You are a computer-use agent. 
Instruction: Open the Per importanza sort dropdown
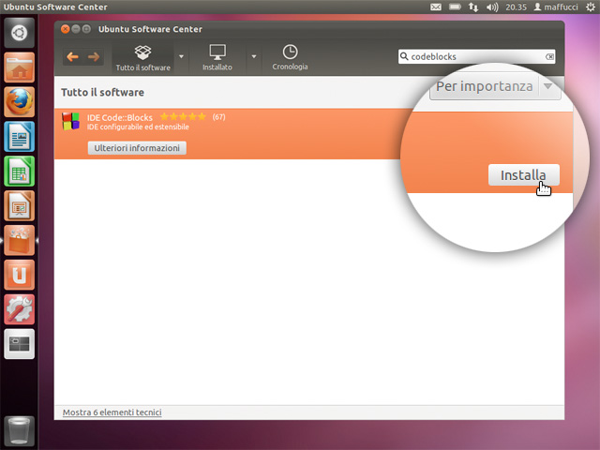point(495,87)
